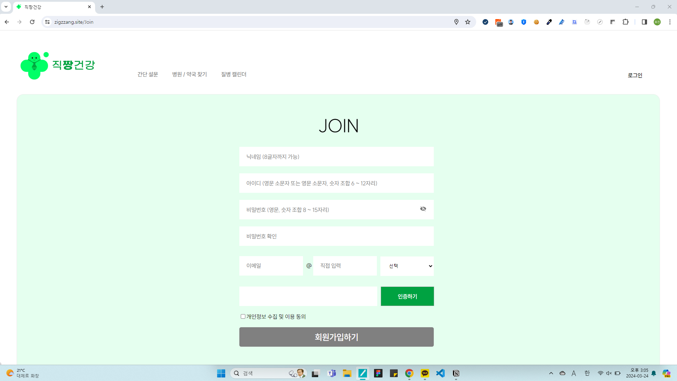
Task: Focus the 닉네임 input field
Action: [336, 157]
